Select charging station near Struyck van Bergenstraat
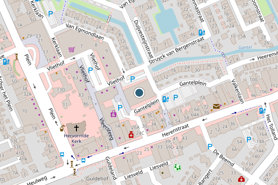278x185 pixels. [202, 32]
